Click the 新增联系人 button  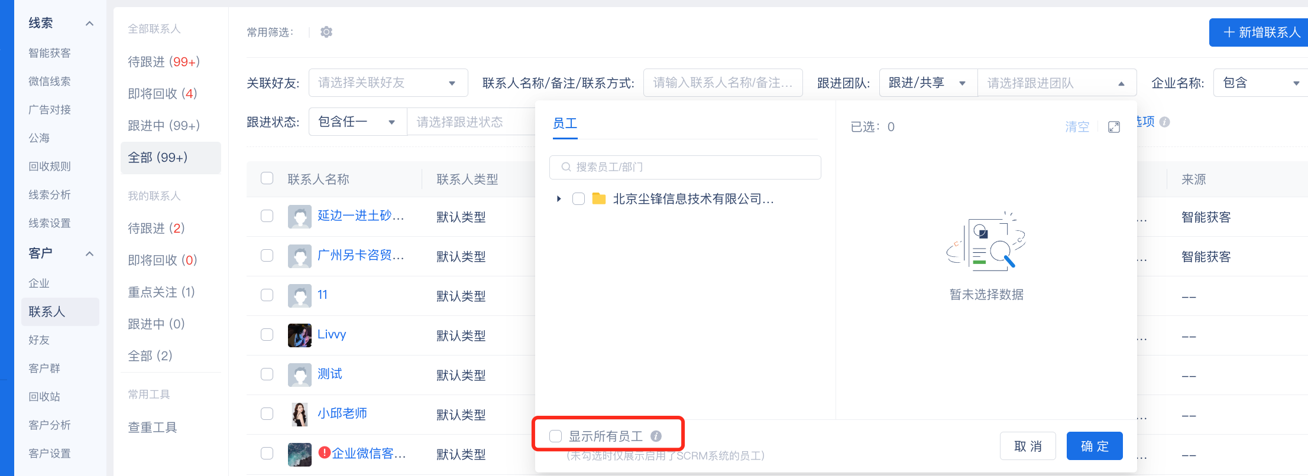pyautogui.click(x=1260, y=32)
